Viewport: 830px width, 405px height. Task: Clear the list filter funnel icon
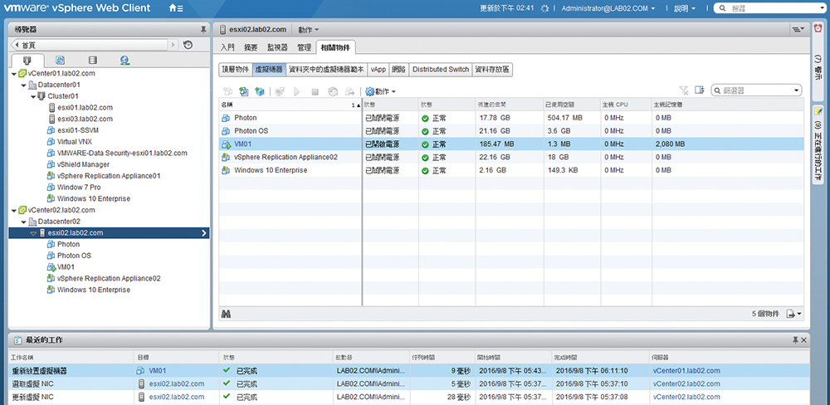683,90
